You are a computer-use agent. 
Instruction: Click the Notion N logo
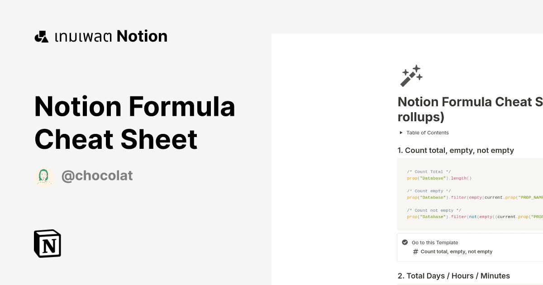coord(48,243)
